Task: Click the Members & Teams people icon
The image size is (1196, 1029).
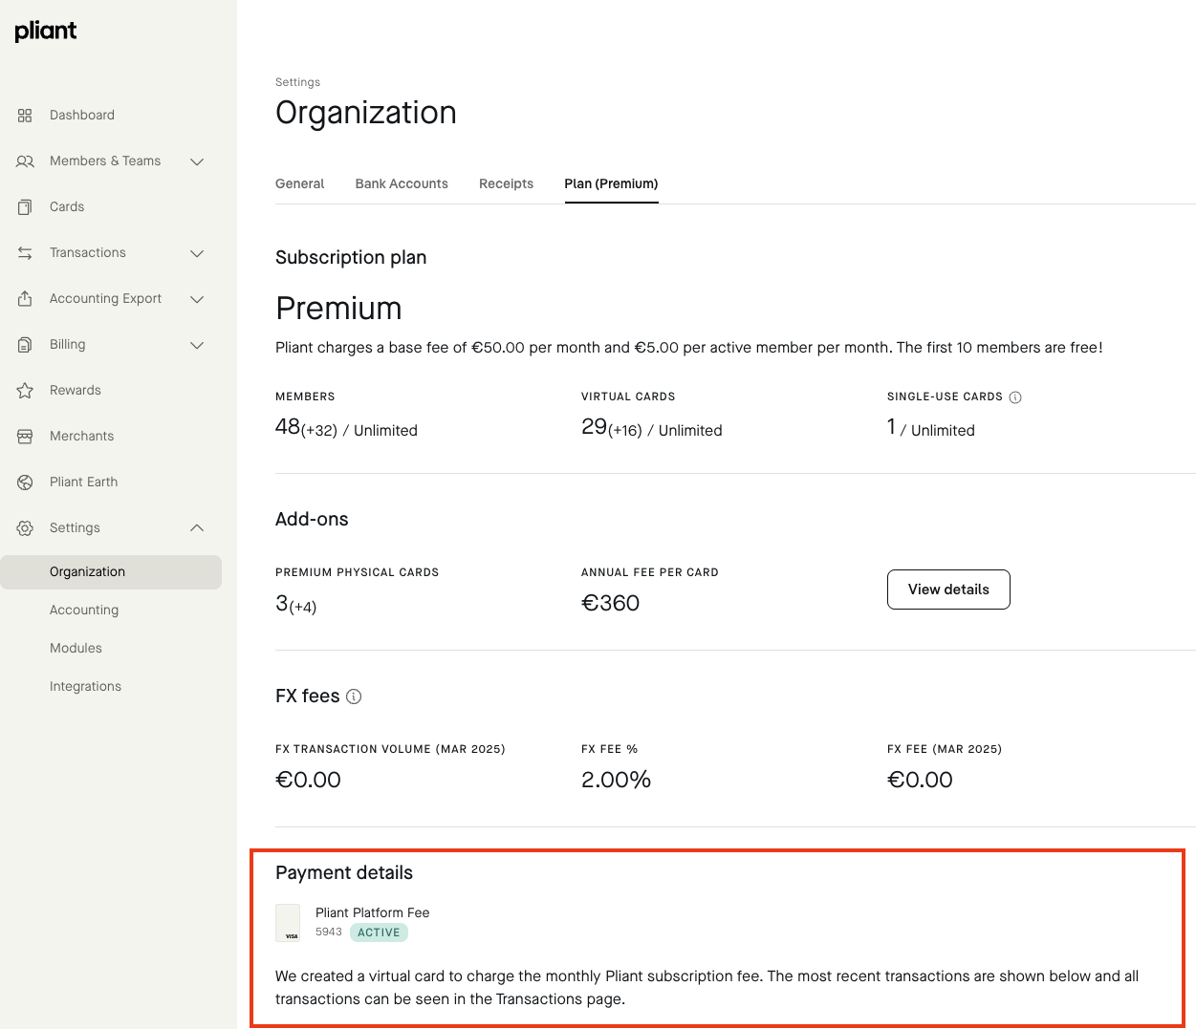Action: click(x=25, y=161)
